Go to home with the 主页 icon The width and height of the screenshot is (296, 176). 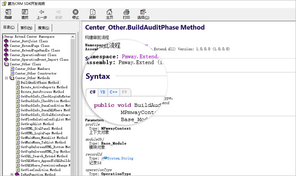coord(109,14)
